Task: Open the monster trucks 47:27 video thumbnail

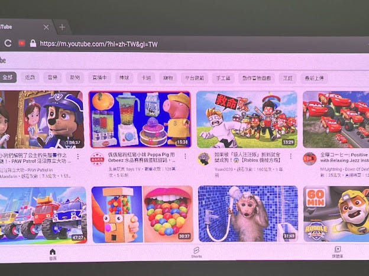Action: pos(43,215)
